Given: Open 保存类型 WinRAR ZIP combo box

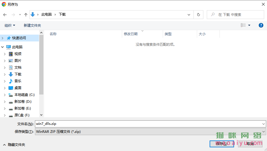Looking at the screenshot, I should coord(150,132).
